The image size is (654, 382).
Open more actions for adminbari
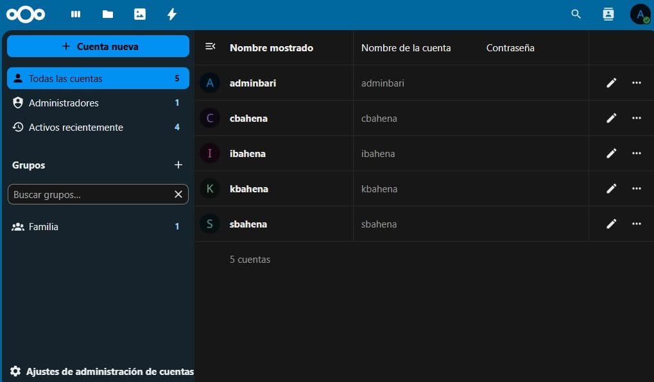(x=637, y=83)
